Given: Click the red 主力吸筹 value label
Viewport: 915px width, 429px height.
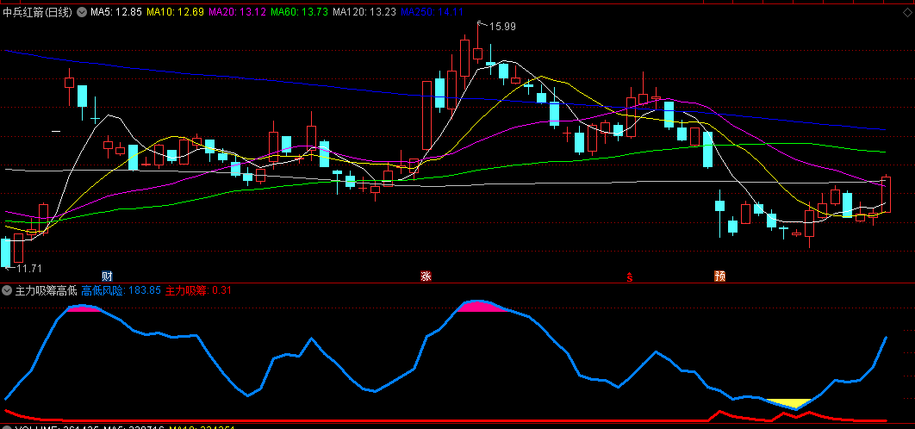Looking at the screenshot, I should (x=198, y=290).
